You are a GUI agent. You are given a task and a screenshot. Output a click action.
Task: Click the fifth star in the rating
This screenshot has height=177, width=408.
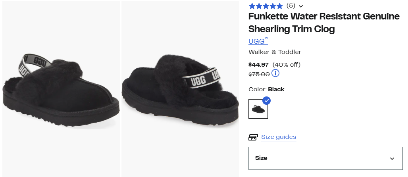279,6
